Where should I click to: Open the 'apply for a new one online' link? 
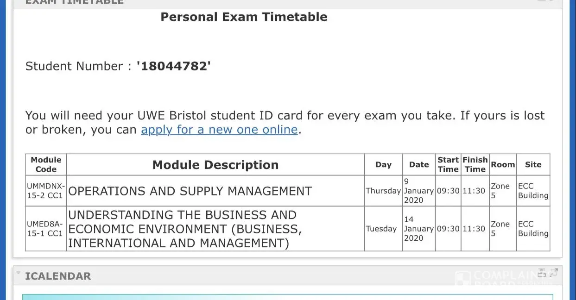pyautogui.click(x=219, y=130)
